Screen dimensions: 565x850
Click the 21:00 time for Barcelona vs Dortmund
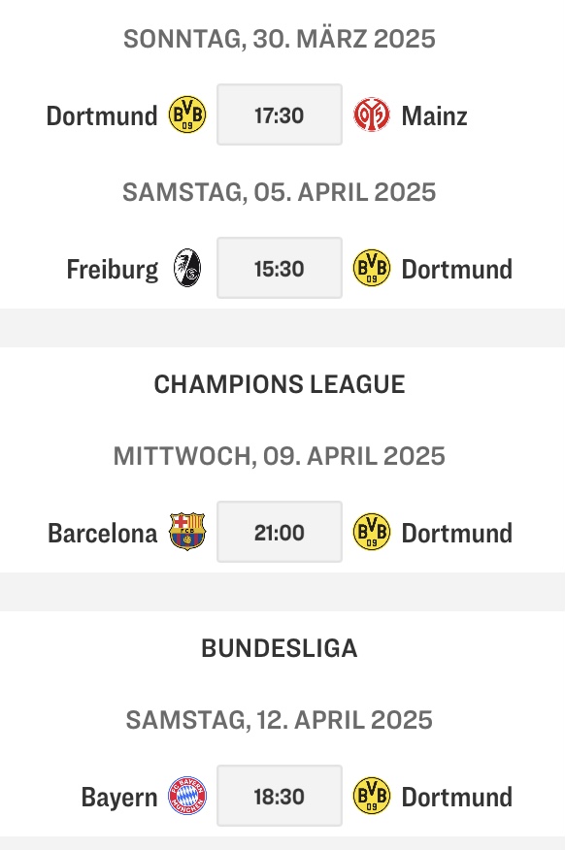[280, 532]
